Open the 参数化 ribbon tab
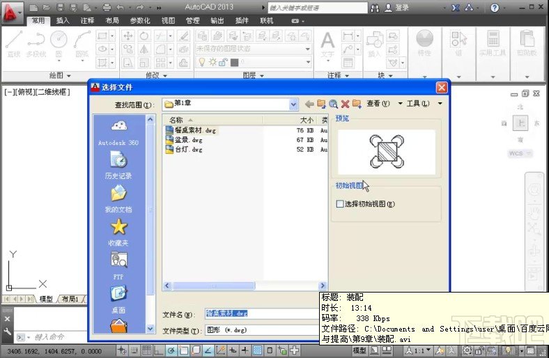 click(140, 21)
